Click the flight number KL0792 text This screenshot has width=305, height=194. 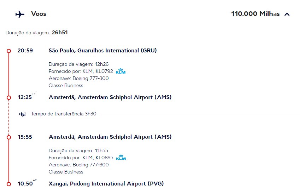[x=104, y=71]
